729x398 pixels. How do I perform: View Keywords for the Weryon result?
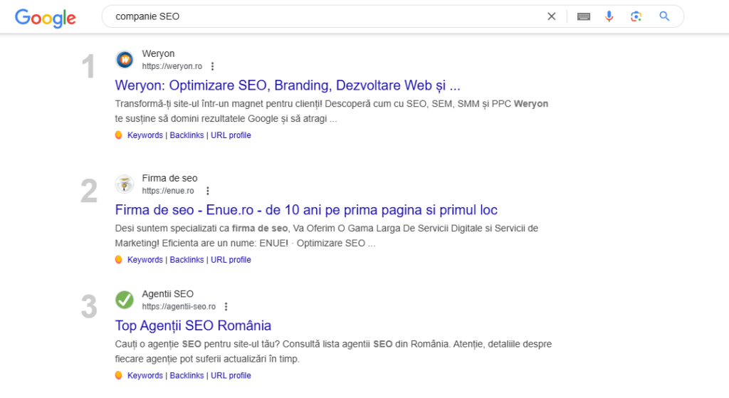(x=145, y=135)
